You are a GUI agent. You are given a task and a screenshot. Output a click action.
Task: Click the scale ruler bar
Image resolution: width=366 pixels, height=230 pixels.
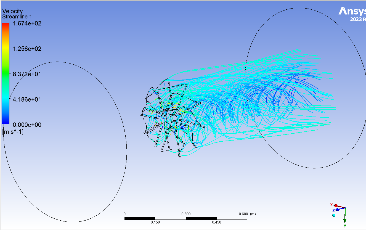tap(186, 218)
